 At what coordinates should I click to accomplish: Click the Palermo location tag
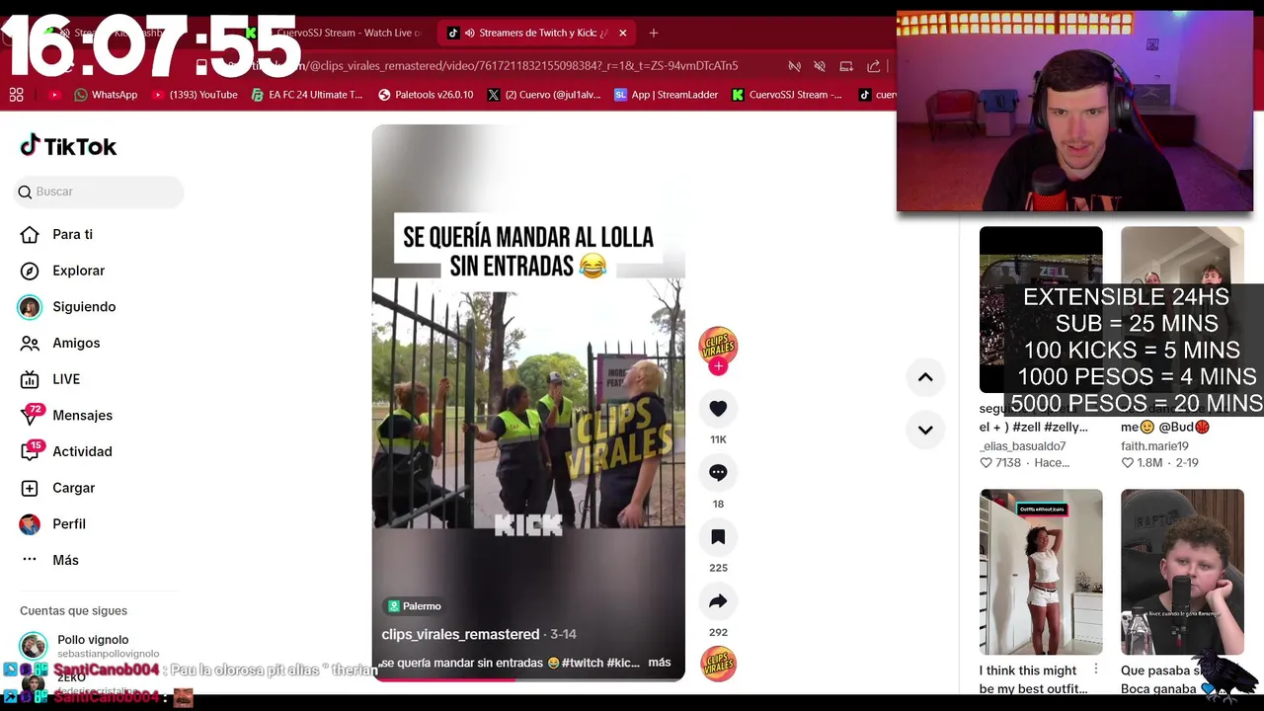[415, 606]
